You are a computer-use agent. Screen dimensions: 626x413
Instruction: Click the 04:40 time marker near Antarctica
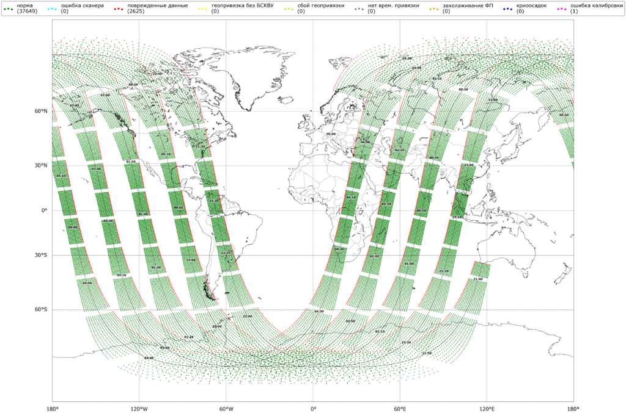[x=149, y=358]
